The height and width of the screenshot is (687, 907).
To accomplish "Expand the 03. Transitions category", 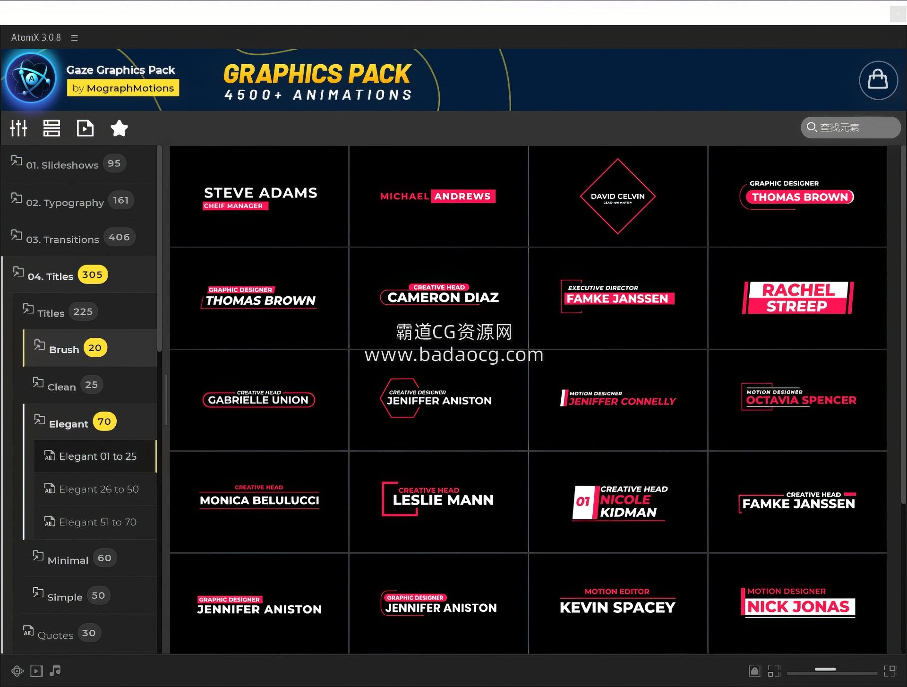I will [79, 238].
